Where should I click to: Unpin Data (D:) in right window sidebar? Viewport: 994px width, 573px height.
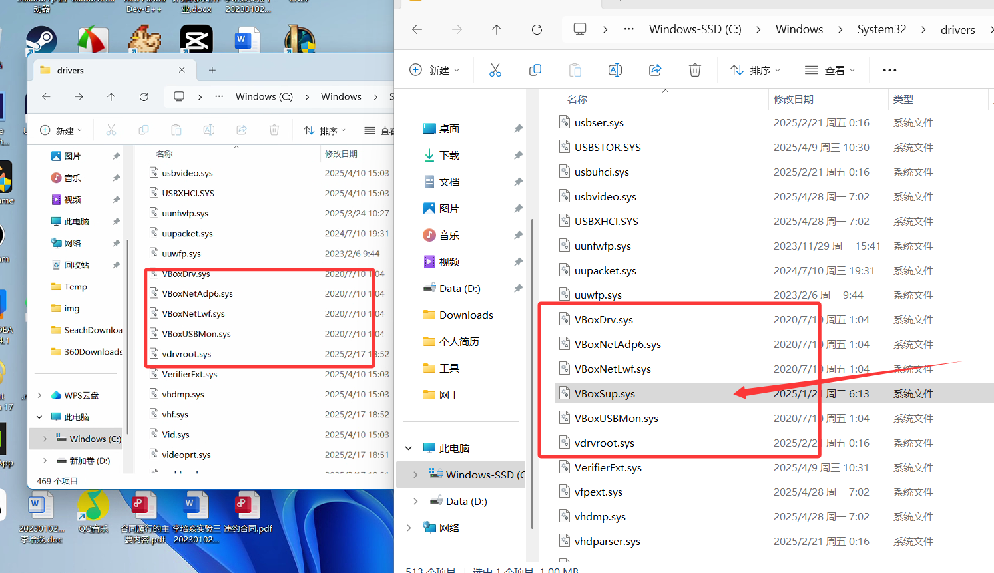518,288
